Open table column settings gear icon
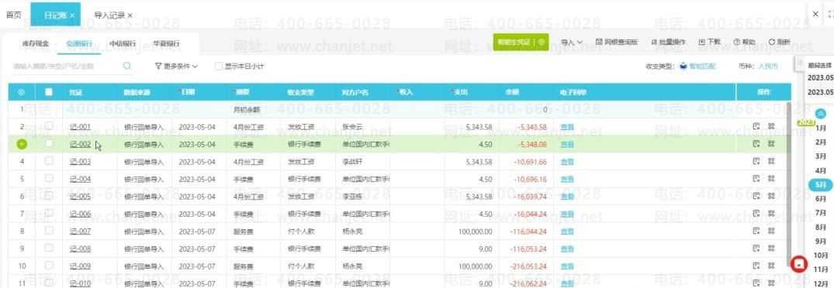This screenshot has width=834, height=288. [22, 92]
